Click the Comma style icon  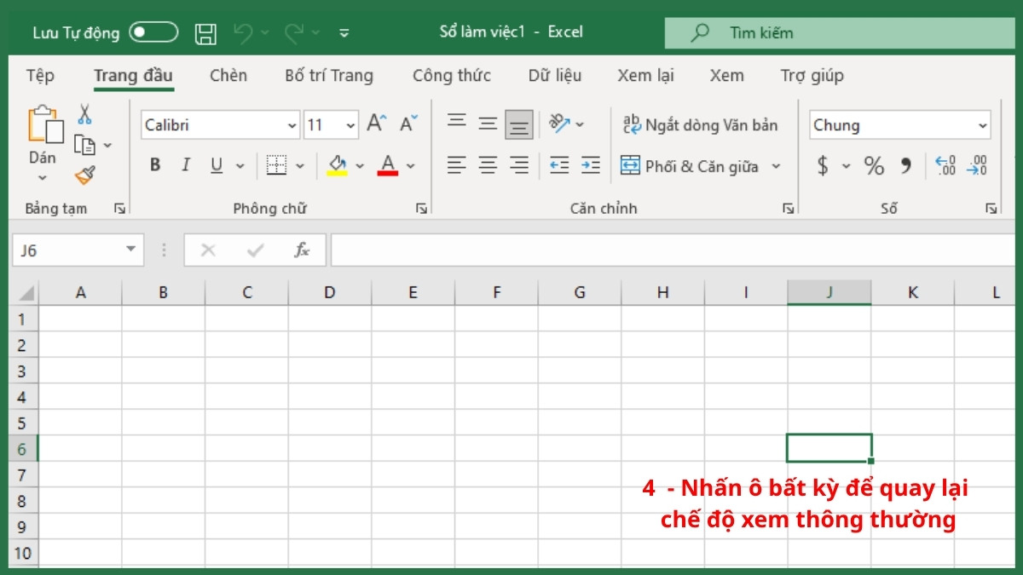[906, 166]
